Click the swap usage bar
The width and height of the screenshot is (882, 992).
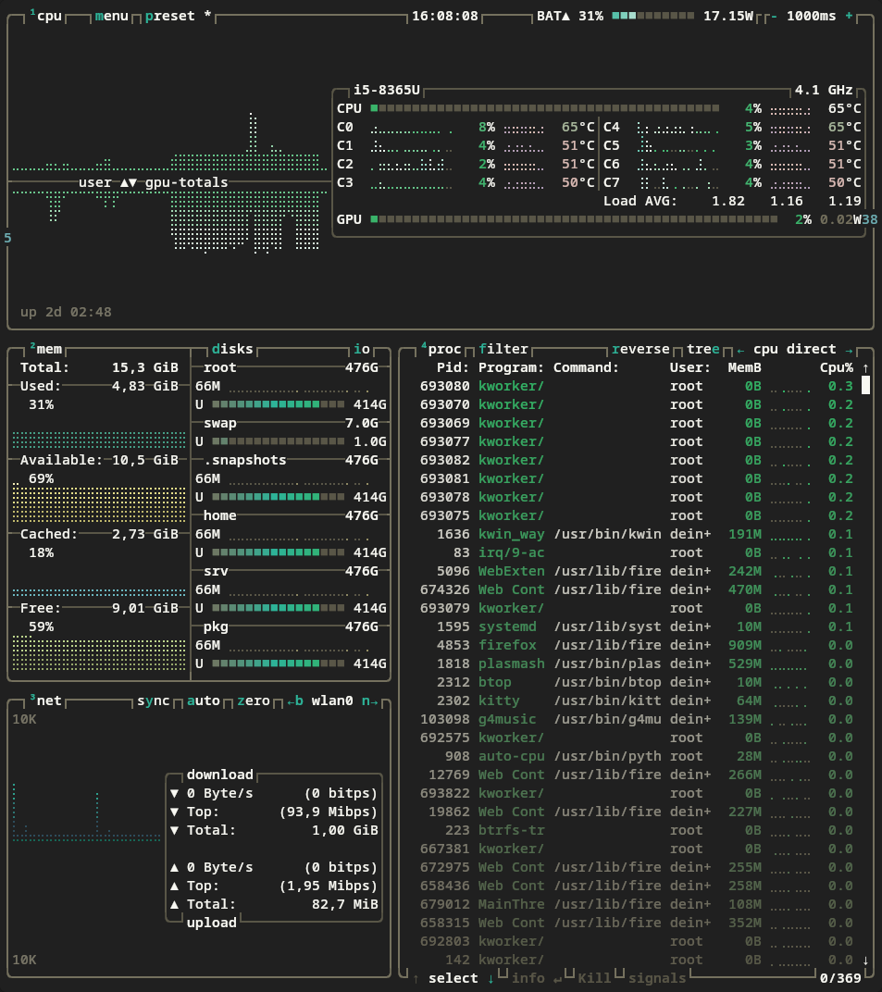pos(279,441)
